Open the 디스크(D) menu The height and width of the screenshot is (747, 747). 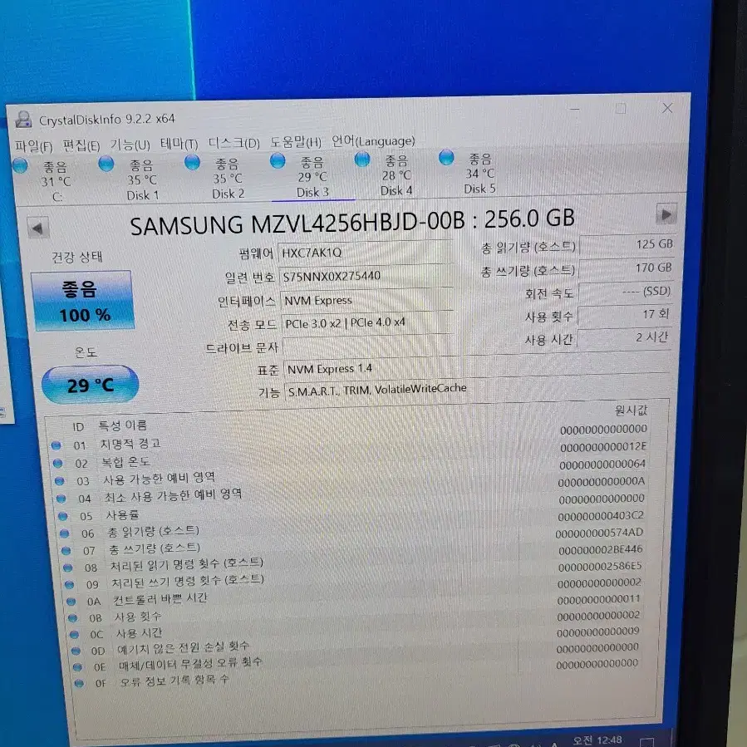[234, 142]
